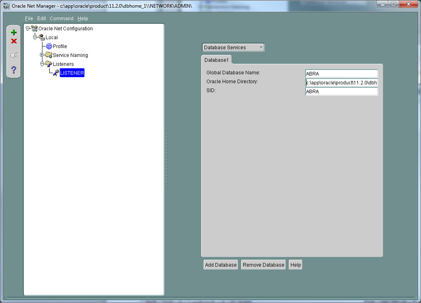Select the Oracle Net Configuration root label

click(x=65, y=28)
